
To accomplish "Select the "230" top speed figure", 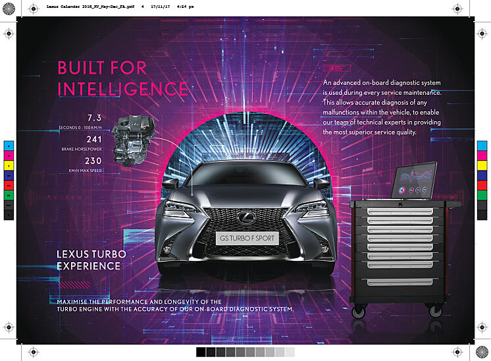I will click(x=93, y=161).
